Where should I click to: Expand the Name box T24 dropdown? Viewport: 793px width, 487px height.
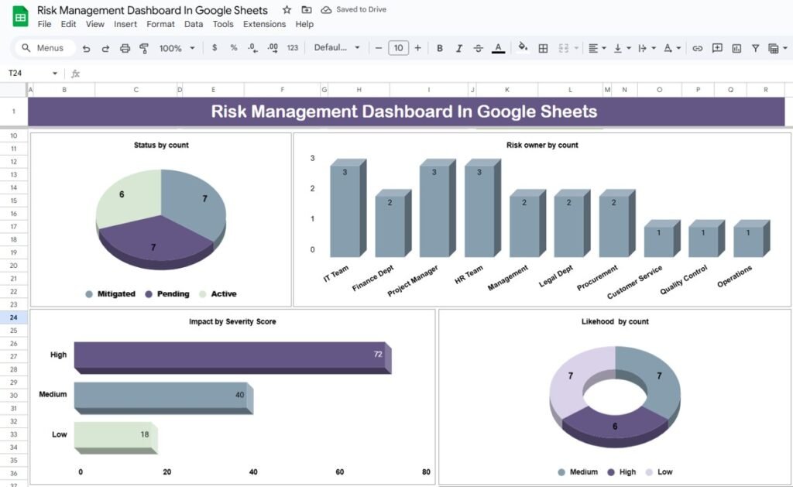pyautogui.click(x=55, y=74)
